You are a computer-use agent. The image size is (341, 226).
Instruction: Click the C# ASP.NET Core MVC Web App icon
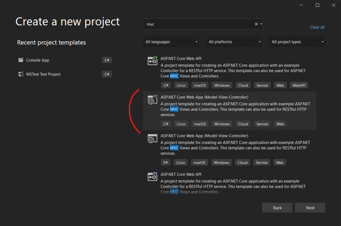pos(153,100)
